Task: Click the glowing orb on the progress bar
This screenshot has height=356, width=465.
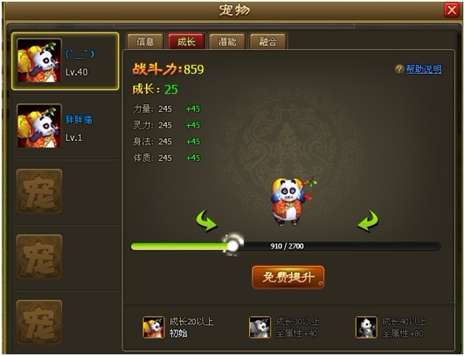Action: point(233,245)
